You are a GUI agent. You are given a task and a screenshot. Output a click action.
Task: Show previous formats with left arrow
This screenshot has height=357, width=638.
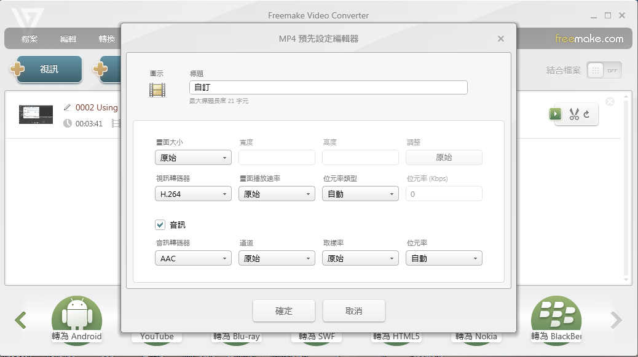pyautogui.click(x=20, y=320)
